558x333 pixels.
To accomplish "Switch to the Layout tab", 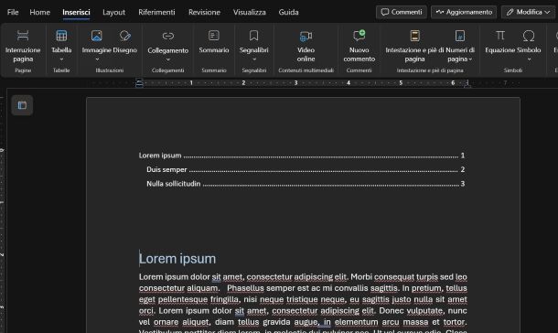I will pos(113,12).
